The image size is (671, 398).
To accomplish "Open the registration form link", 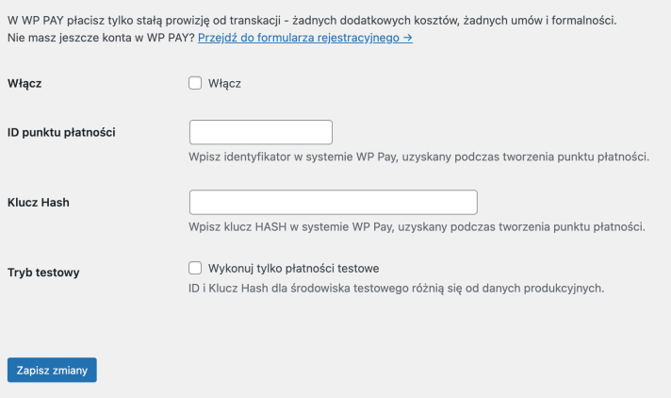I will pyautogui.click(x=299, y=38).
